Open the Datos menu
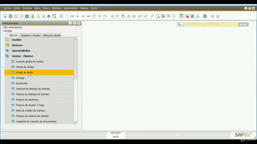This screenshot has width=257, height=144. click(37, 8)
